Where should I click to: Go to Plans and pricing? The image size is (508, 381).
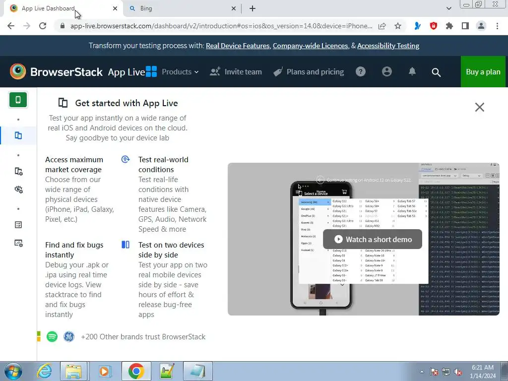click(x=309, y=72)
